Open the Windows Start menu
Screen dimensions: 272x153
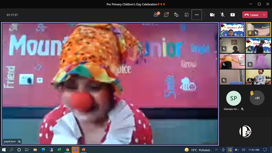pyautogui.click(x=4, y=150)
